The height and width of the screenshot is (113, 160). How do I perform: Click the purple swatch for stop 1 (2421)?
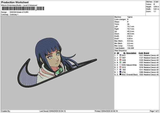(120, 55)
